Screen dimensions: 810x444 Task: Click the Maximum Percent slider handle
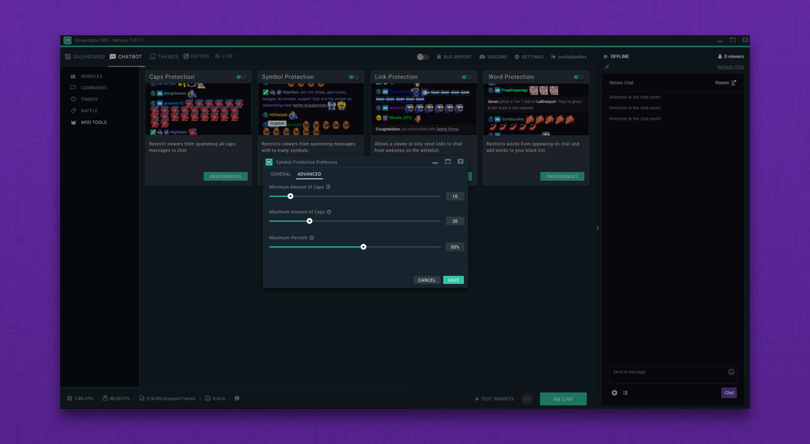click(x=363, y=247)
